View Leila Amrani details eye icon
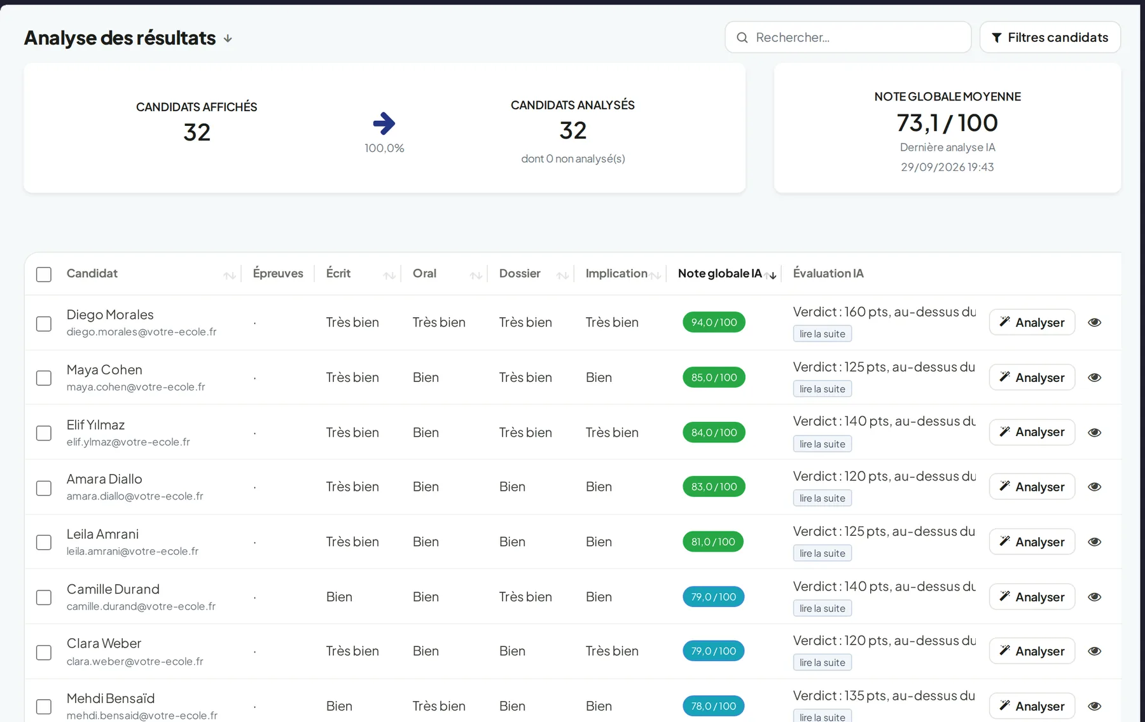 click(x=1094, y=542)
